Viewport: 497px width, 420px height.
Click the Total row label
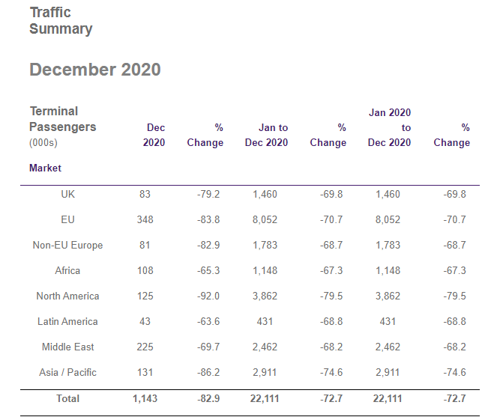pyautogui.click(x=67, y=398)
